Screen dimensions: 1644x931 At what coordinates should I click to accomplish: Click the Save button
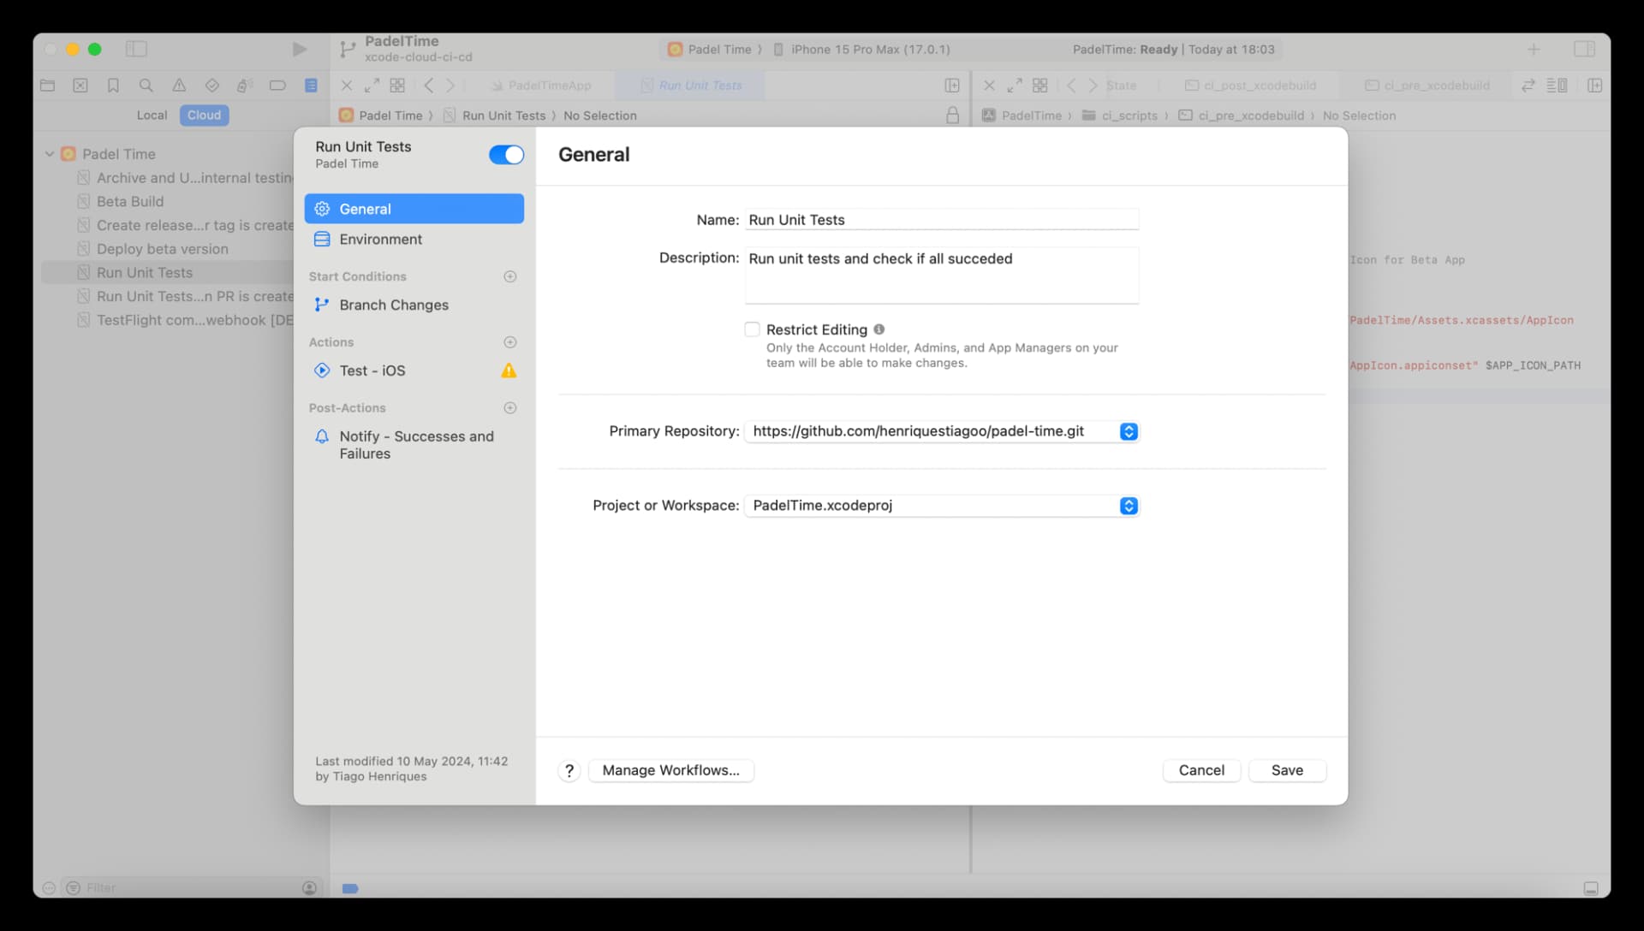point(1287,769)
